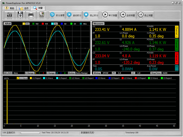Click the screenshot capture toolbar icon
Image resolution: width=183 pixels, height=137 pixels.
point(10,15)
